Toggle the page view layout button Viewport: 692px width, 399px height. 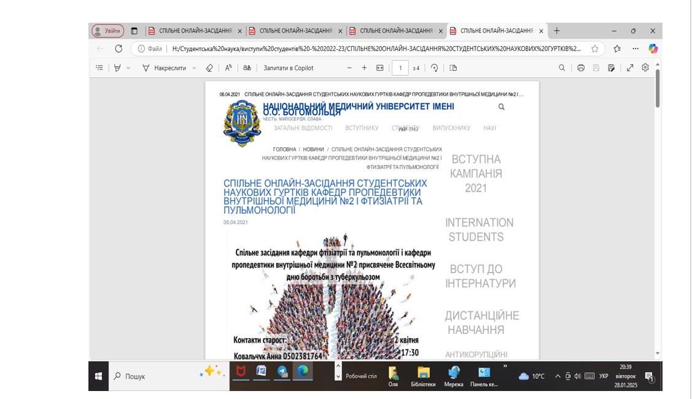coord(453,68)
